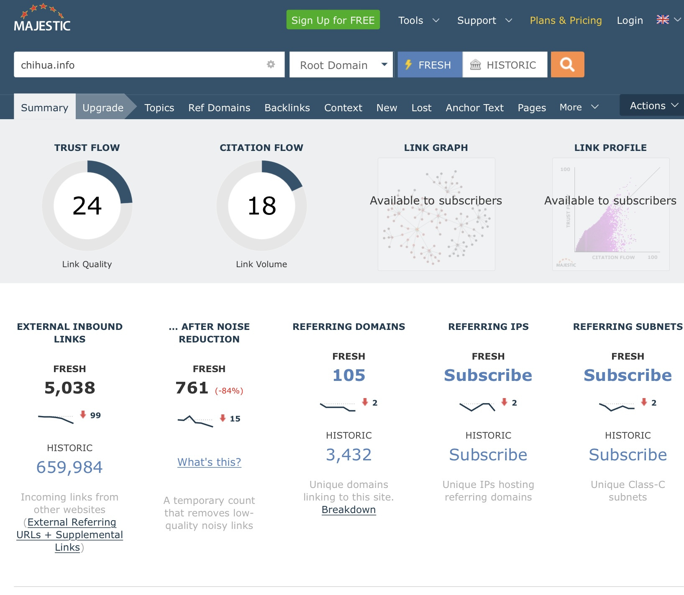Click Fresh Subscribe under Referring IPs
This screenshot has height=595, width=684.
[488, 375]
